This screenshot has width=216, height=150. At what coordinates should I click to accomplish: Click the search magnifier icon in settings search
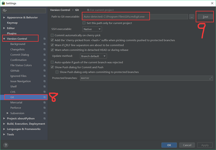coord(5,11)
